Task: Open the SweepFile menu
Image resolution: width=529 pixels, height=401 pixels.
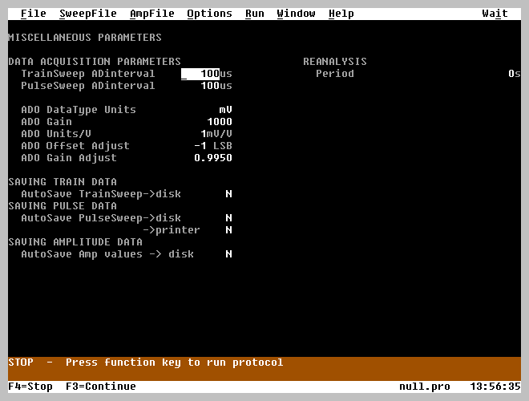Action: [87, 14]
